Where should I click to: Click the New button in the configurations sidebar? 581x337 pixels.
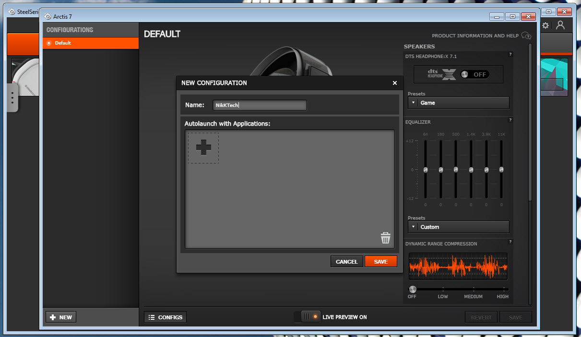(61, 317)
